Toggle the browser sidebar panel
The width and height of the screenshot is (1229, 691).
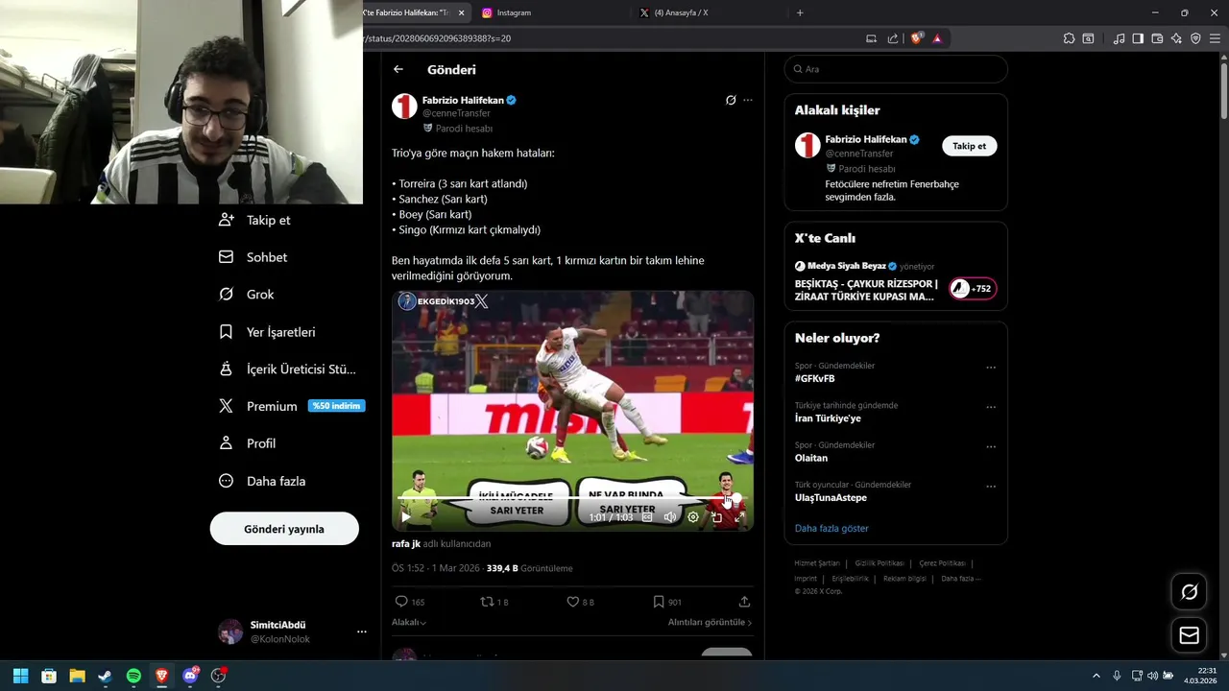(x=1138, y=38)
